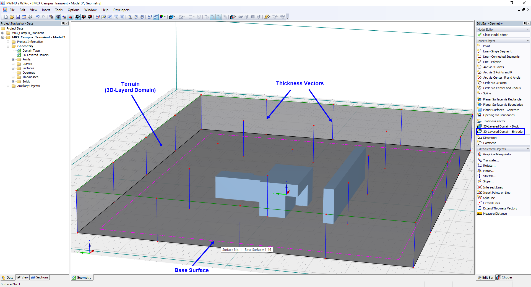Screen dimensions: 531x287
Task: Open the Graphical Manipulator tool
Action: (496, 154)
